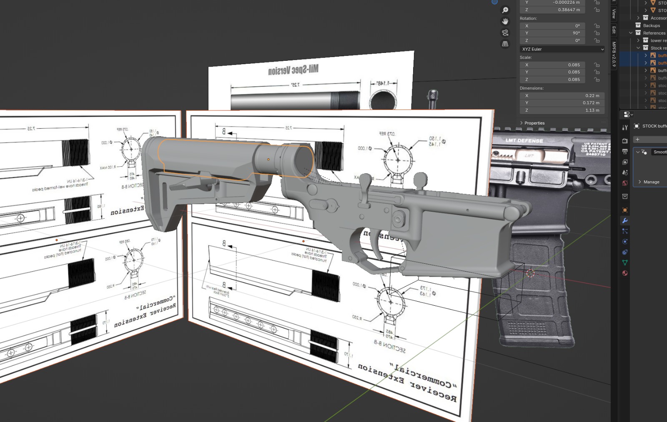Click the Dimensions X 0.22 m field
667x422 pixels.
(562, 95)
